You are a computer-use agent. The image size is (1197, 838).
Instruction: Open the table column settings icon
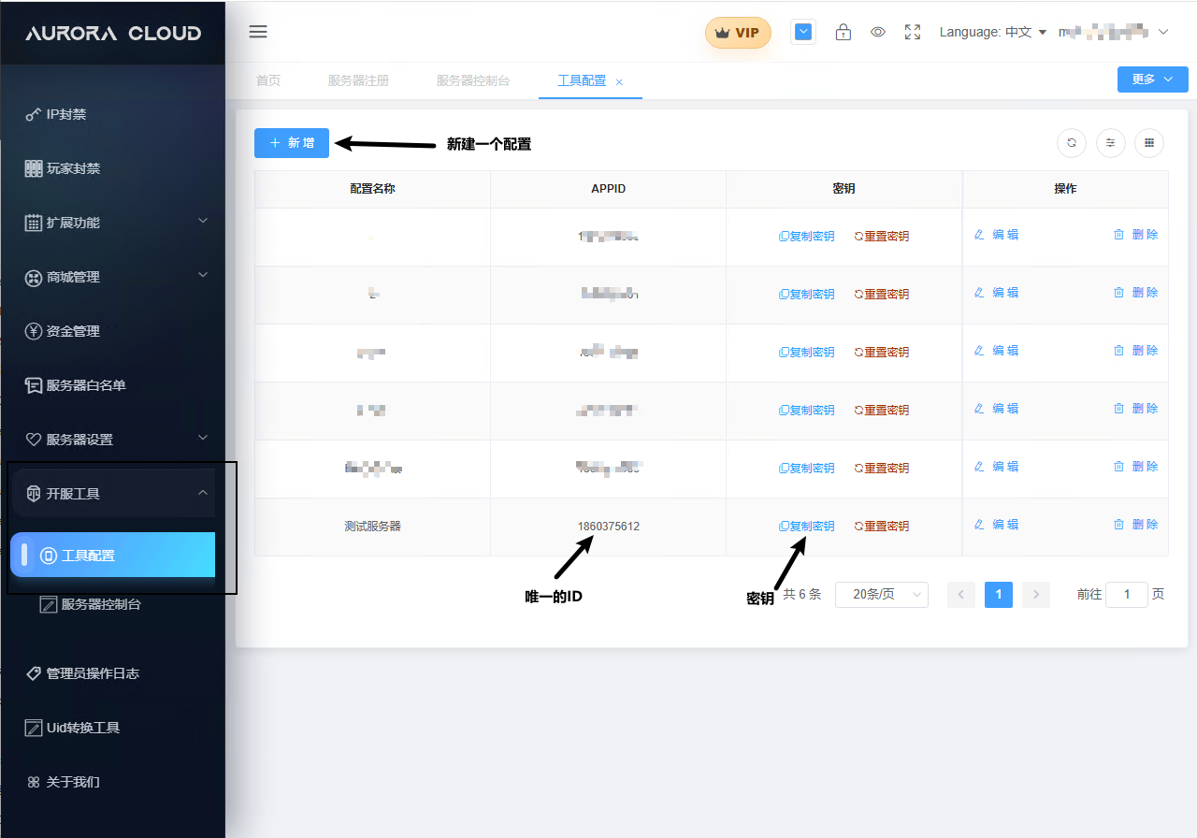click(1111, 143)
